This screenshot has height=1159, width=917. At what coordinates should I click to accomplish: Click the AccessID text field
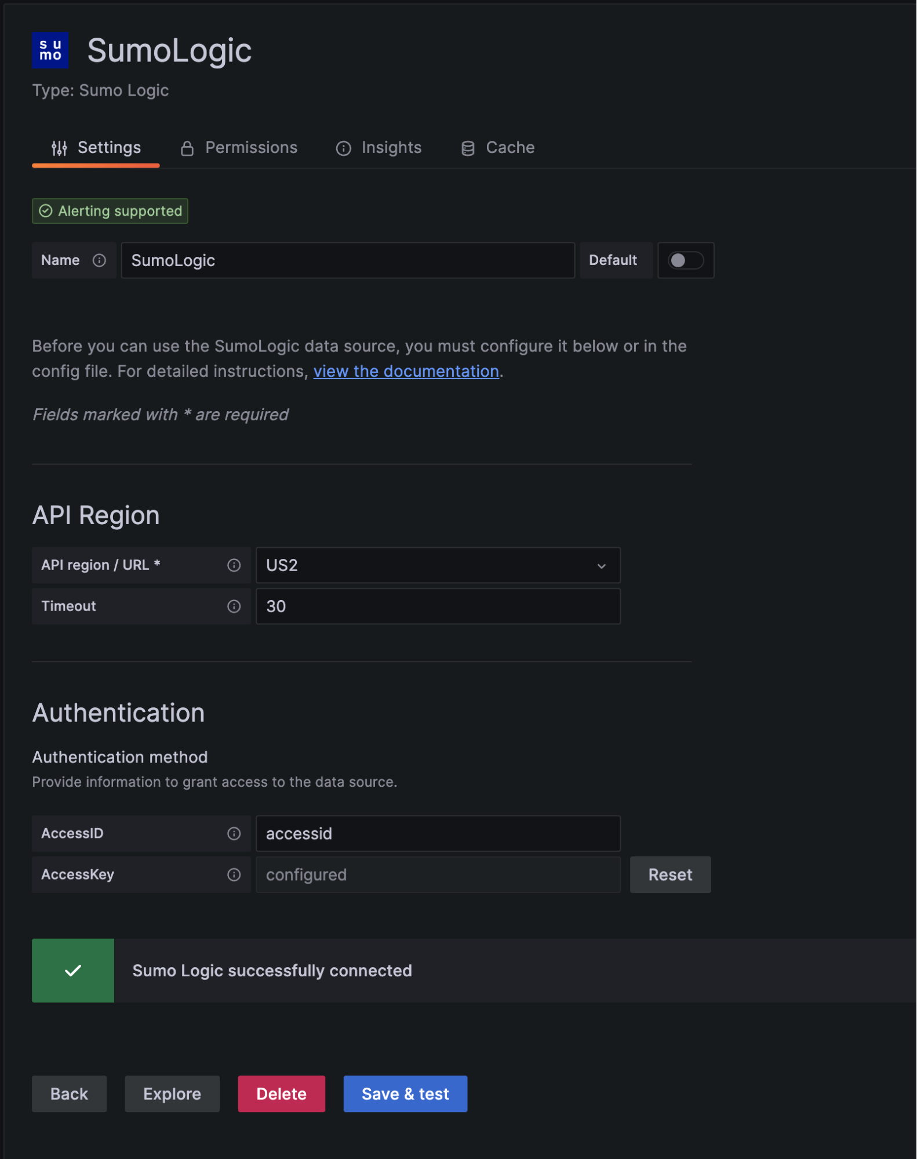pos(438,834)
